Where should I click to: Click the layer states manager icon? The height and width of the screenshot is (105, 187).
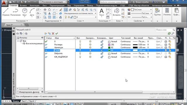click(26, 34)
